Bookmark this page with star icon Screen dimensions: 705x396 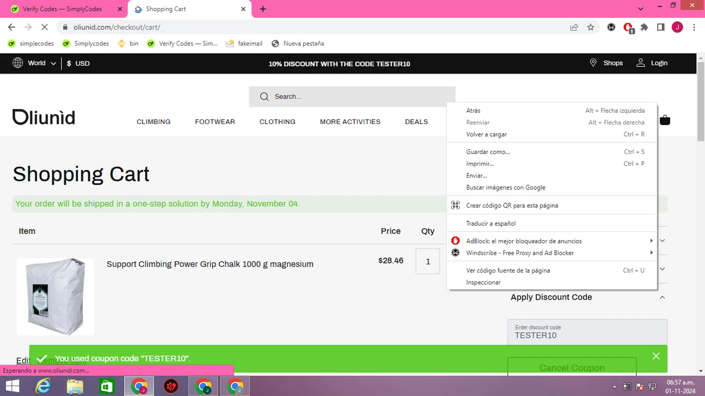point(591,27)
